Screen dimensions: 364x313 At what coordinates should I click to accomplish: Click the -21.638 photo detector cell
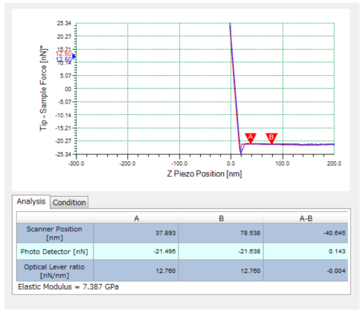pos(220,251)
